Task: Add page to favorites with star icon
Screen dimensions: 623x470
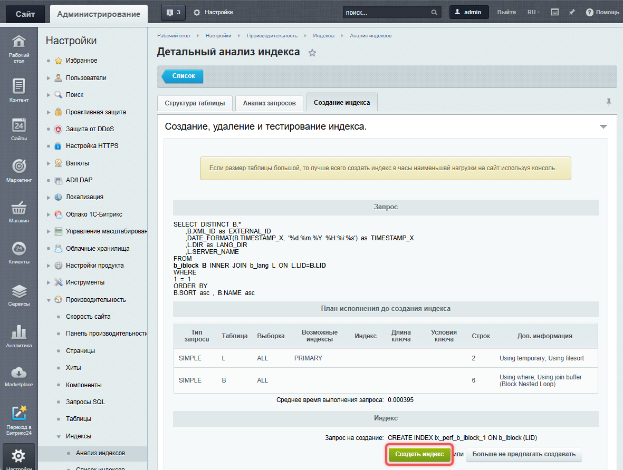Action: pyautogui.click(x=312, y=53)
